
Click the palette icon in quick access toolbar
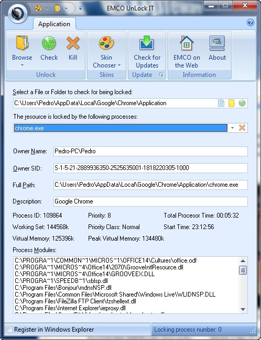(x=38, y=8)
